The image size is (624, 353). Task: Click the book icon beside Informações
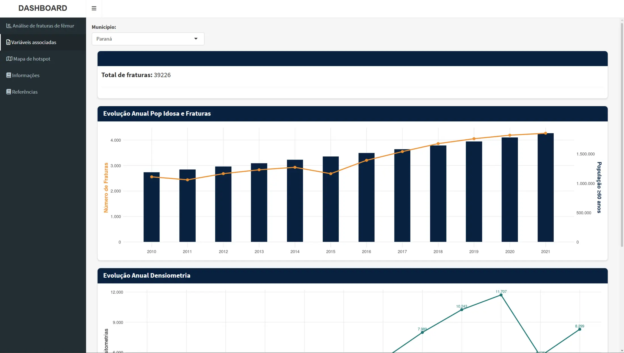pos(9,75)
